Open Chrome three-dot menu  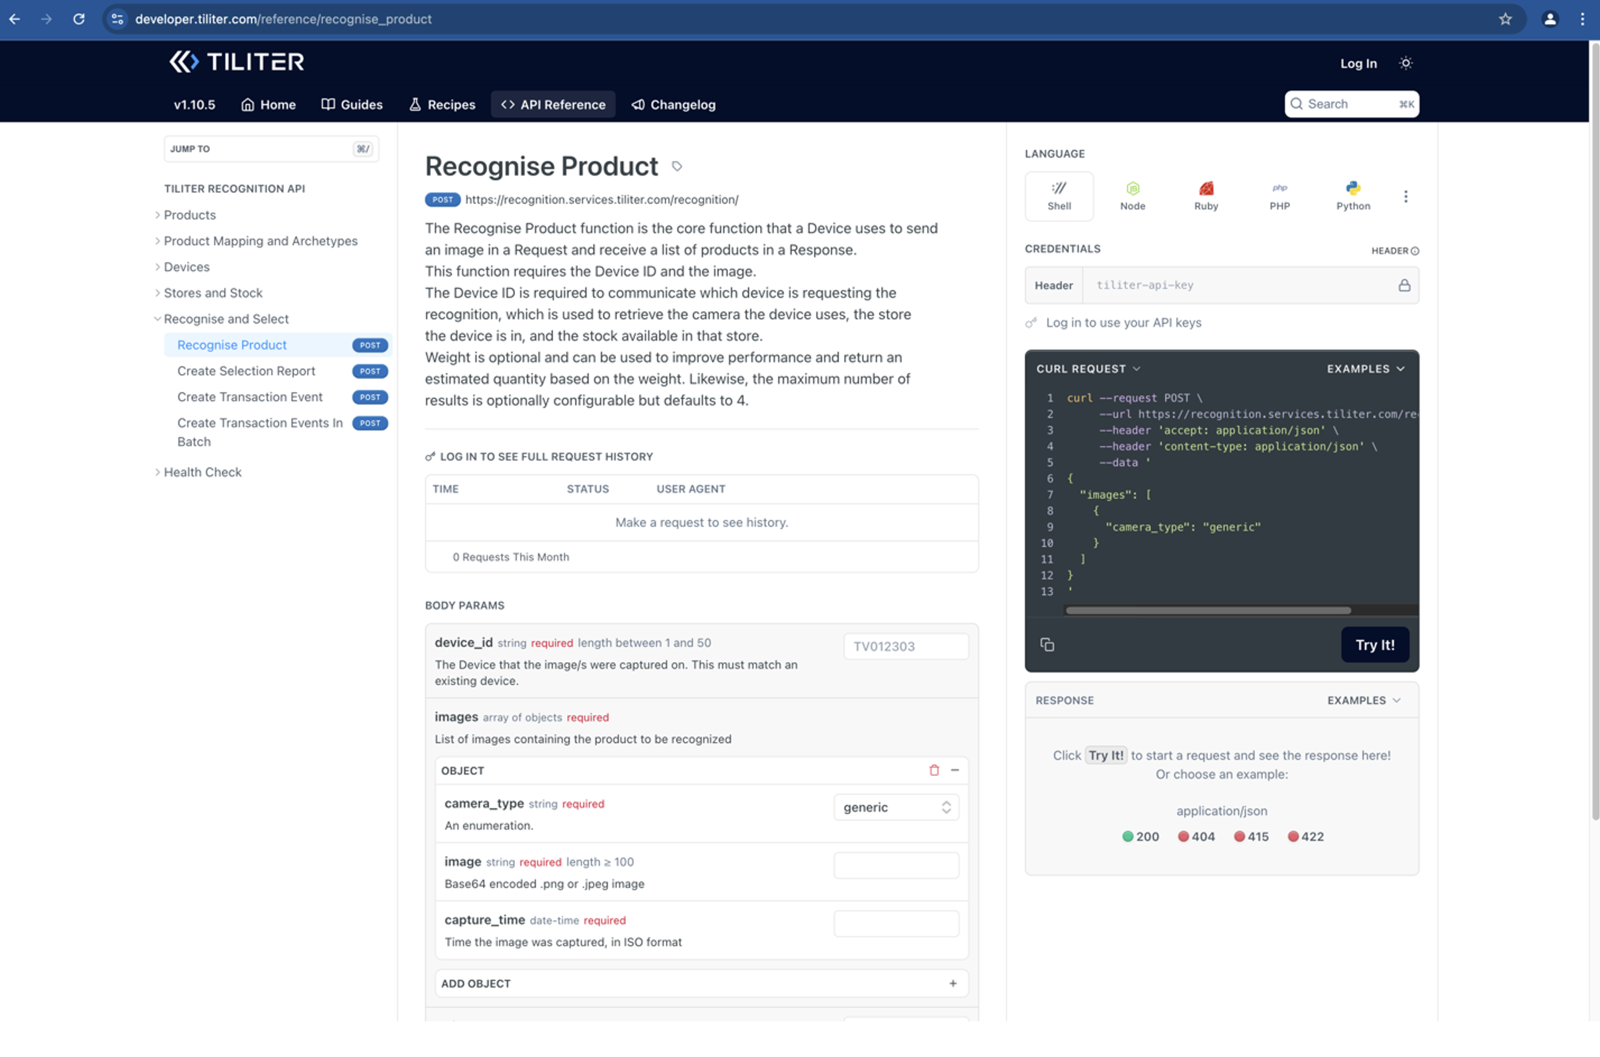click(1582, 19)
